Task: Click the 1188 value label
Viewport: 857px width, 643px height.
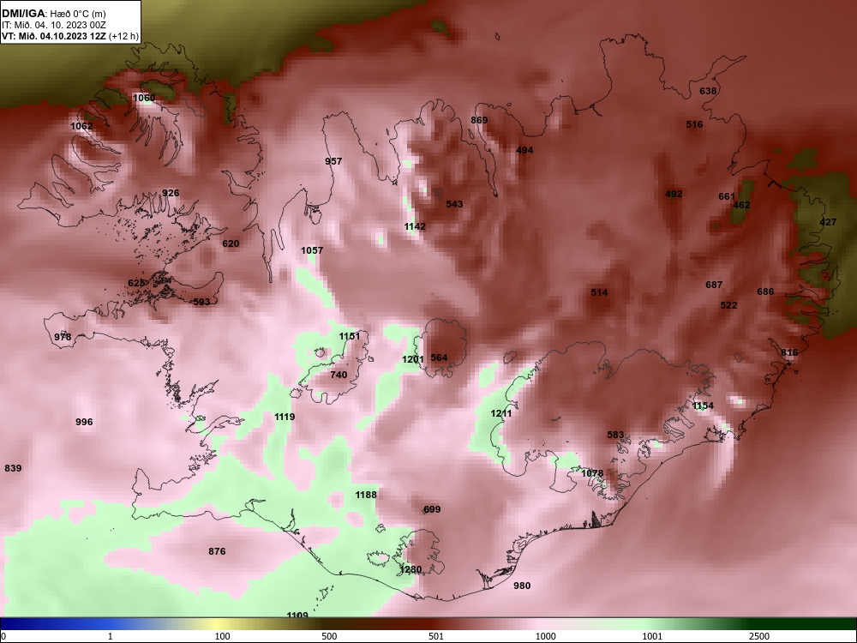Action: (x=366, y=495)
